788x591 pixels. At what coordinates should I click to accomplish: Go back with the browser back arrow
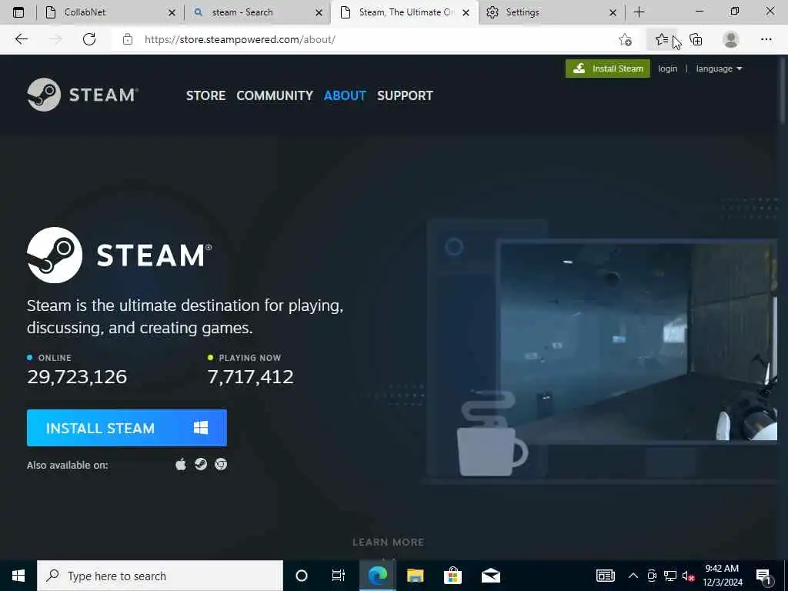click(x=21, y=39)
